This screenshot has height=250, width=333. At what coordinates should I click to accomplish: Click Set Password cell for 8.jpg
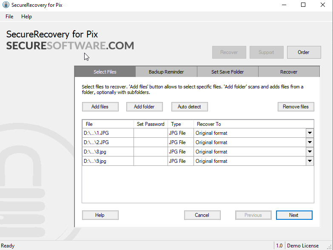(x=151, y=152)
